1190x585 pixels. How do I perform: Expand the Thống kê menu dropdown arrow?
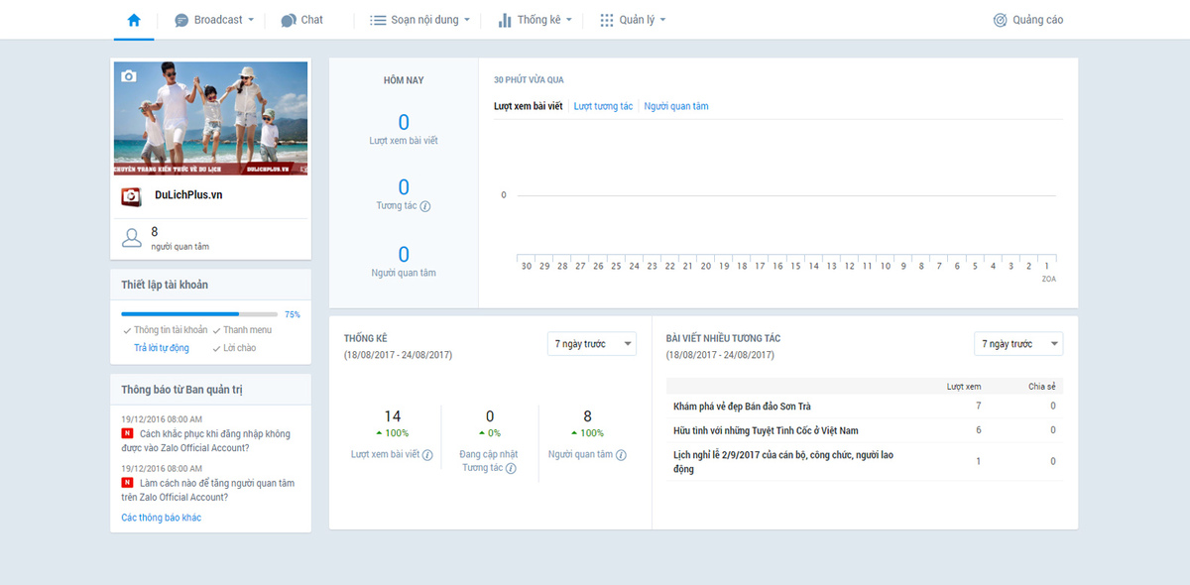(569, 20)
